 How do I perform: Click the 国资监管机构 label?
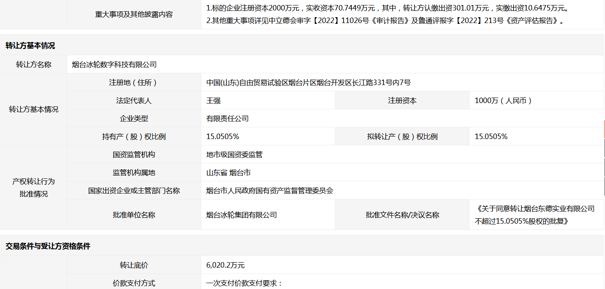134,155
